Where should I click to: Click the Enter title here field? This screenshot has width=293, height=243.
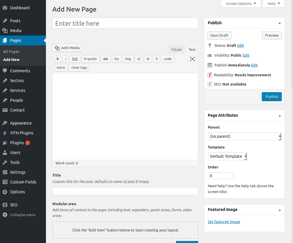click(125, 23)
